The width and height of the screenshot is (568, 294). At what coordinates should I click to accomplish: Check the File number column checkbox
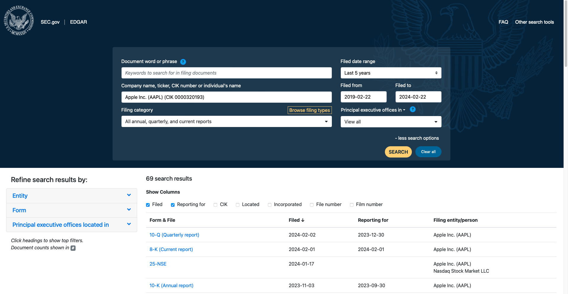[x=312, y=205]
